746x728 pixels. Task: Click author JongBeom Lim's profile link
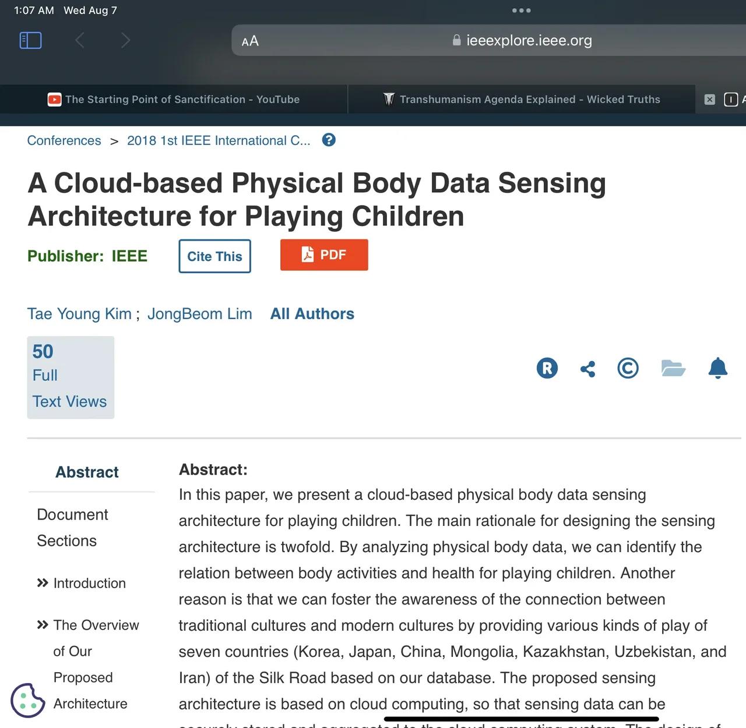(199, 313)
